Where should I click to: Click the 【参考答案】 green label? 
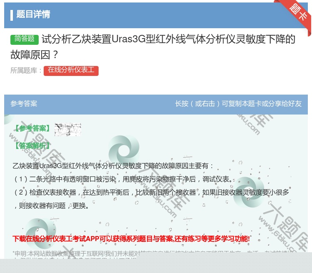tap(32, 129)
